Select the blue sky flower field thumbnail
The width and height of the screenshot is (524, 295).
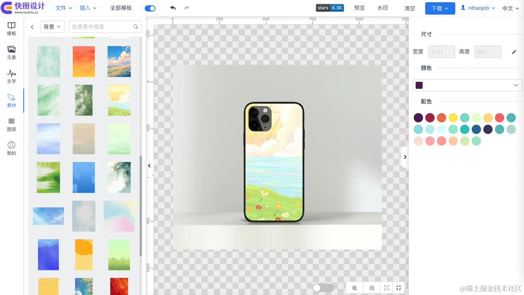pos(119,61)
